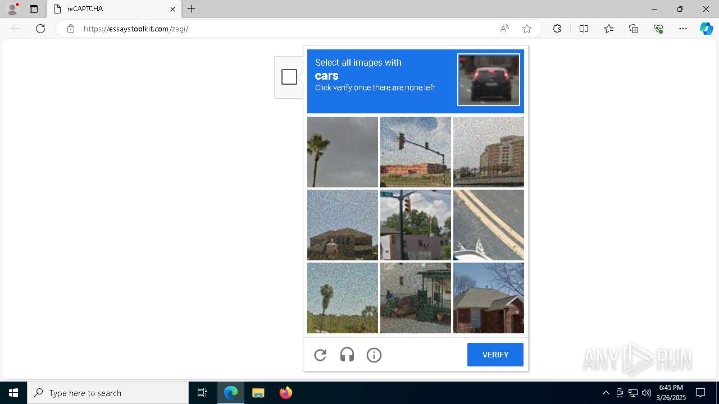Viewport: 719px width, 404px height.
Task: Open Browser essentials heart icon
Action: [658, 29]
